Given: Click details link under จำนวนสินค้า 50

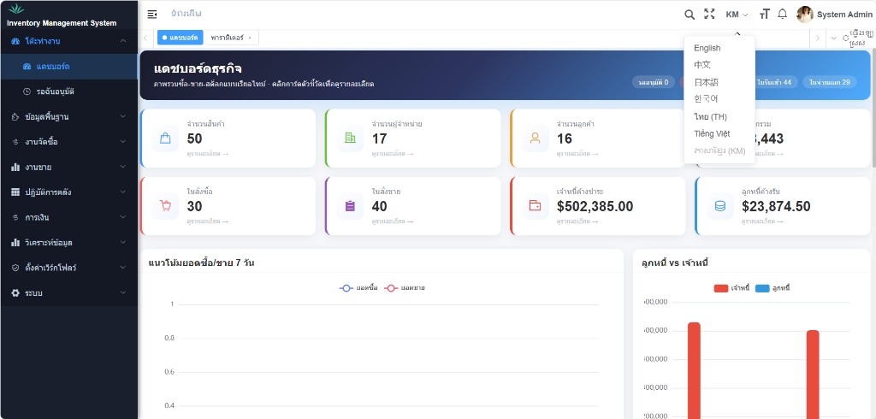Looking at the screenshot, I should (208, 154).
